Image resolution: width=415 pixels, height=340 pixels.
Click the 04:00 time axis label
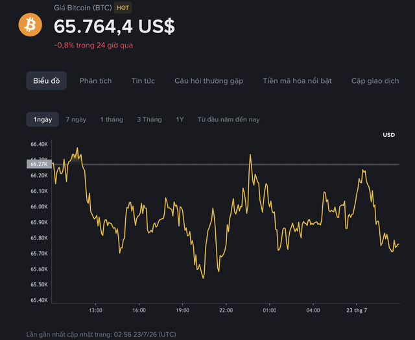click(x=313, y=310)
